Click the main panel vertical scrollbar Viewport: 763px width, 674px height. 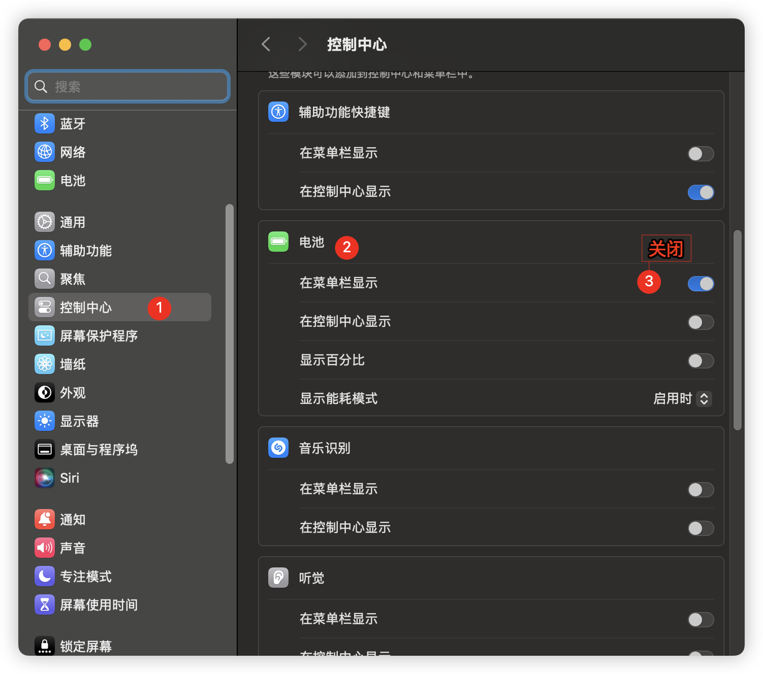(x=738, y=330)
